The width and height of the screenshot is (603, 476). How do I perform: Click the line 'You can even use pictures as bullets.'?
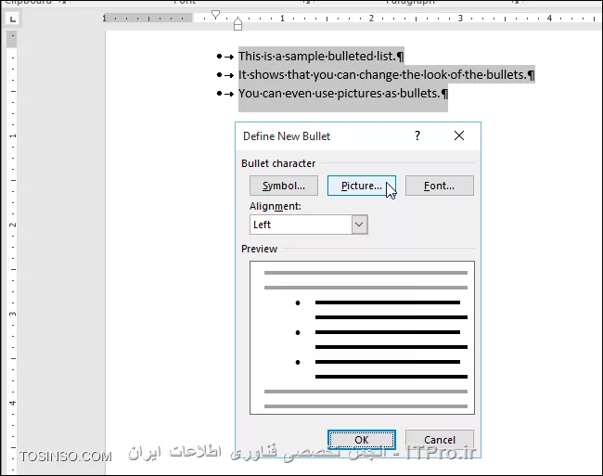(x=343, y=94)
